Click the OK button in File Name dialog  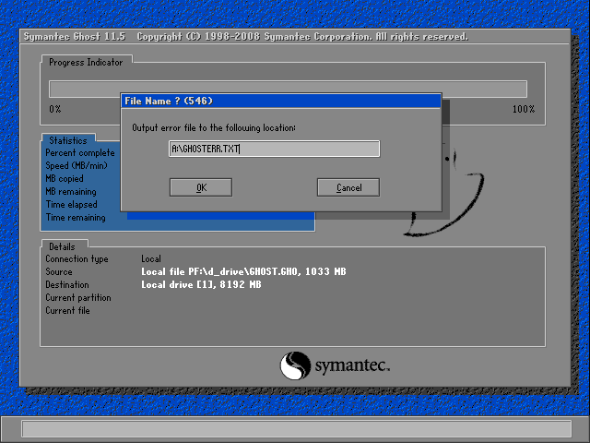pos(201,187)
